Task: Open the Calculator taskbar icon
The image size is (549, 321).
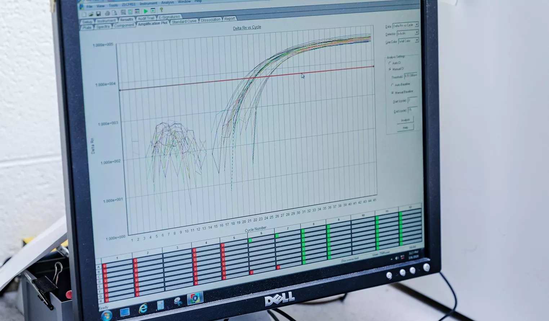Action: 160,305
